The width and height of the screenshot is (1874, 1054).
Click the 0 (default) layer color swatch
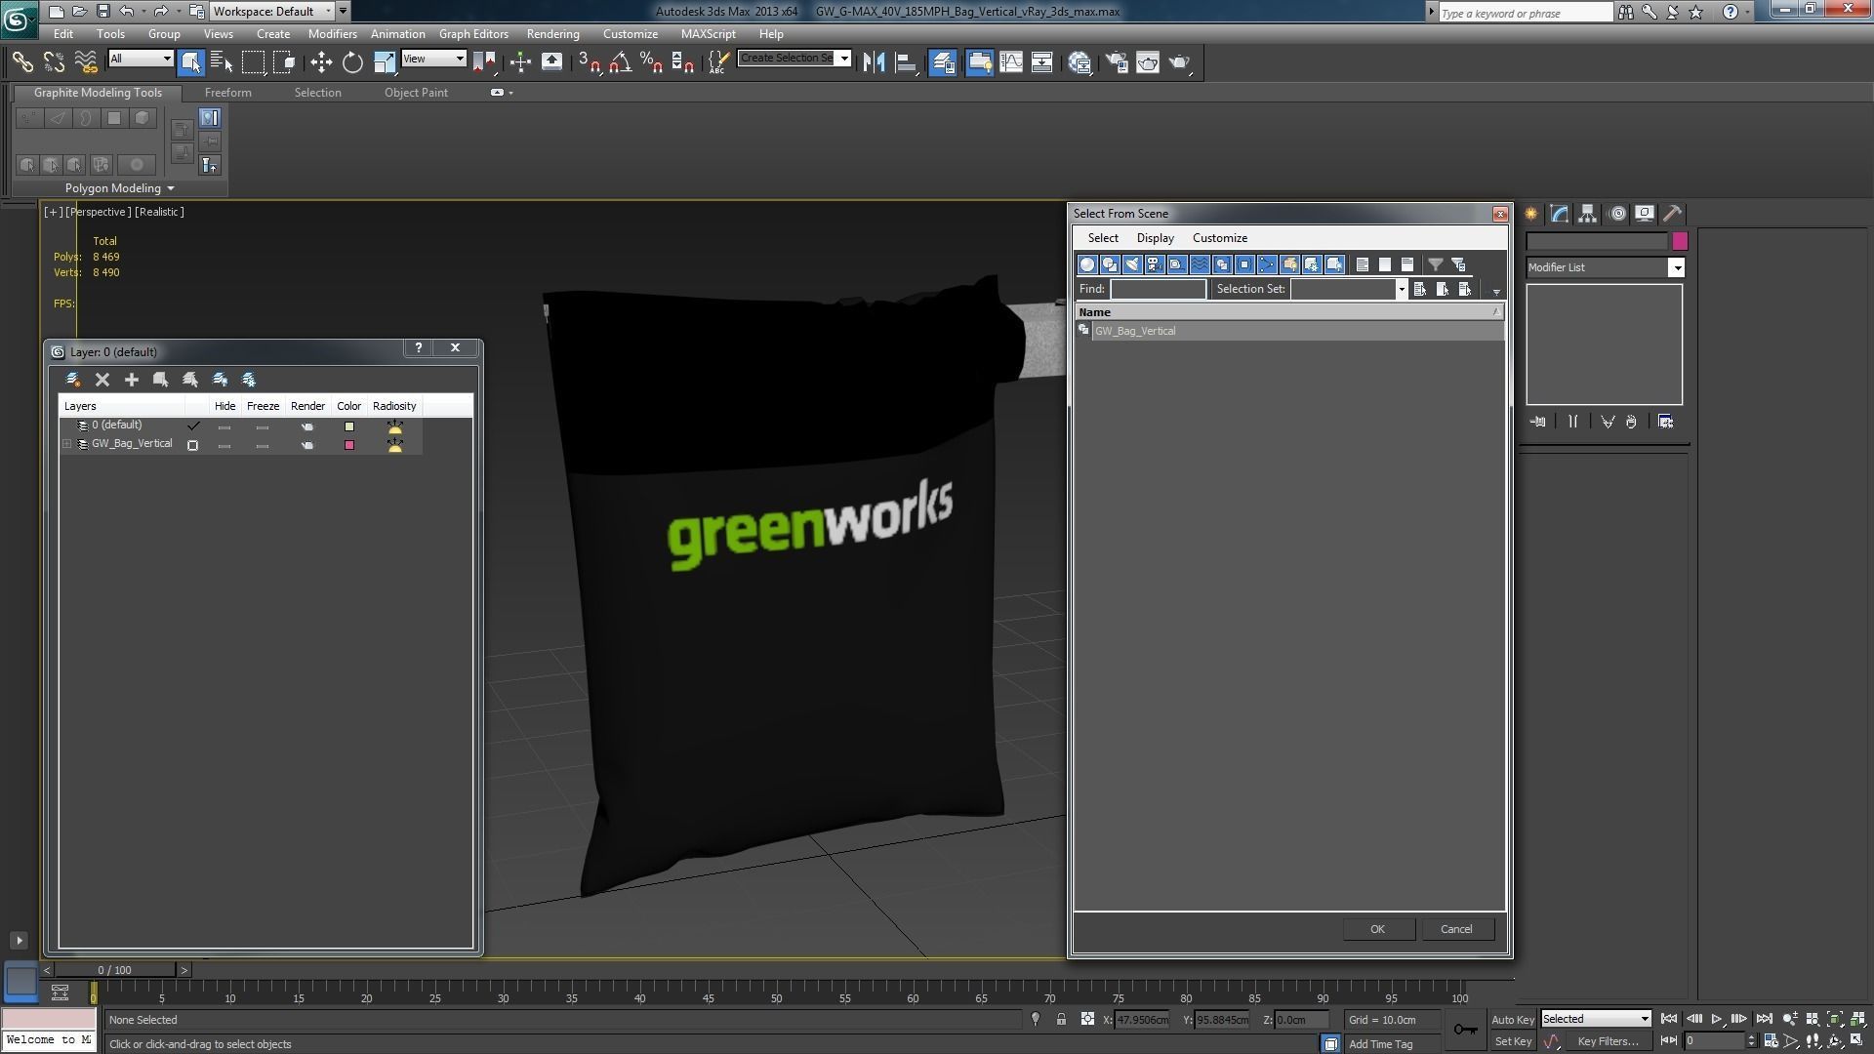pyautogui.click(x=348, y=426)
